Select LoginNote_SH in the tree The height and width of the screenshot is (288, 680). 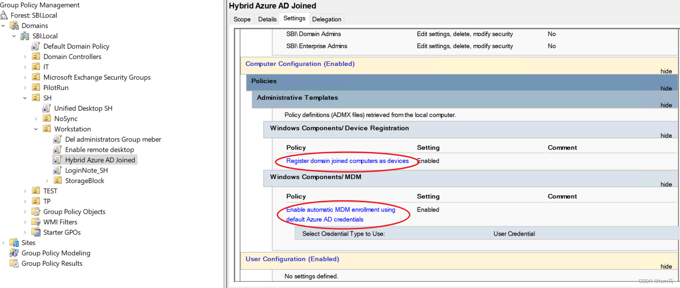point(86,170)
